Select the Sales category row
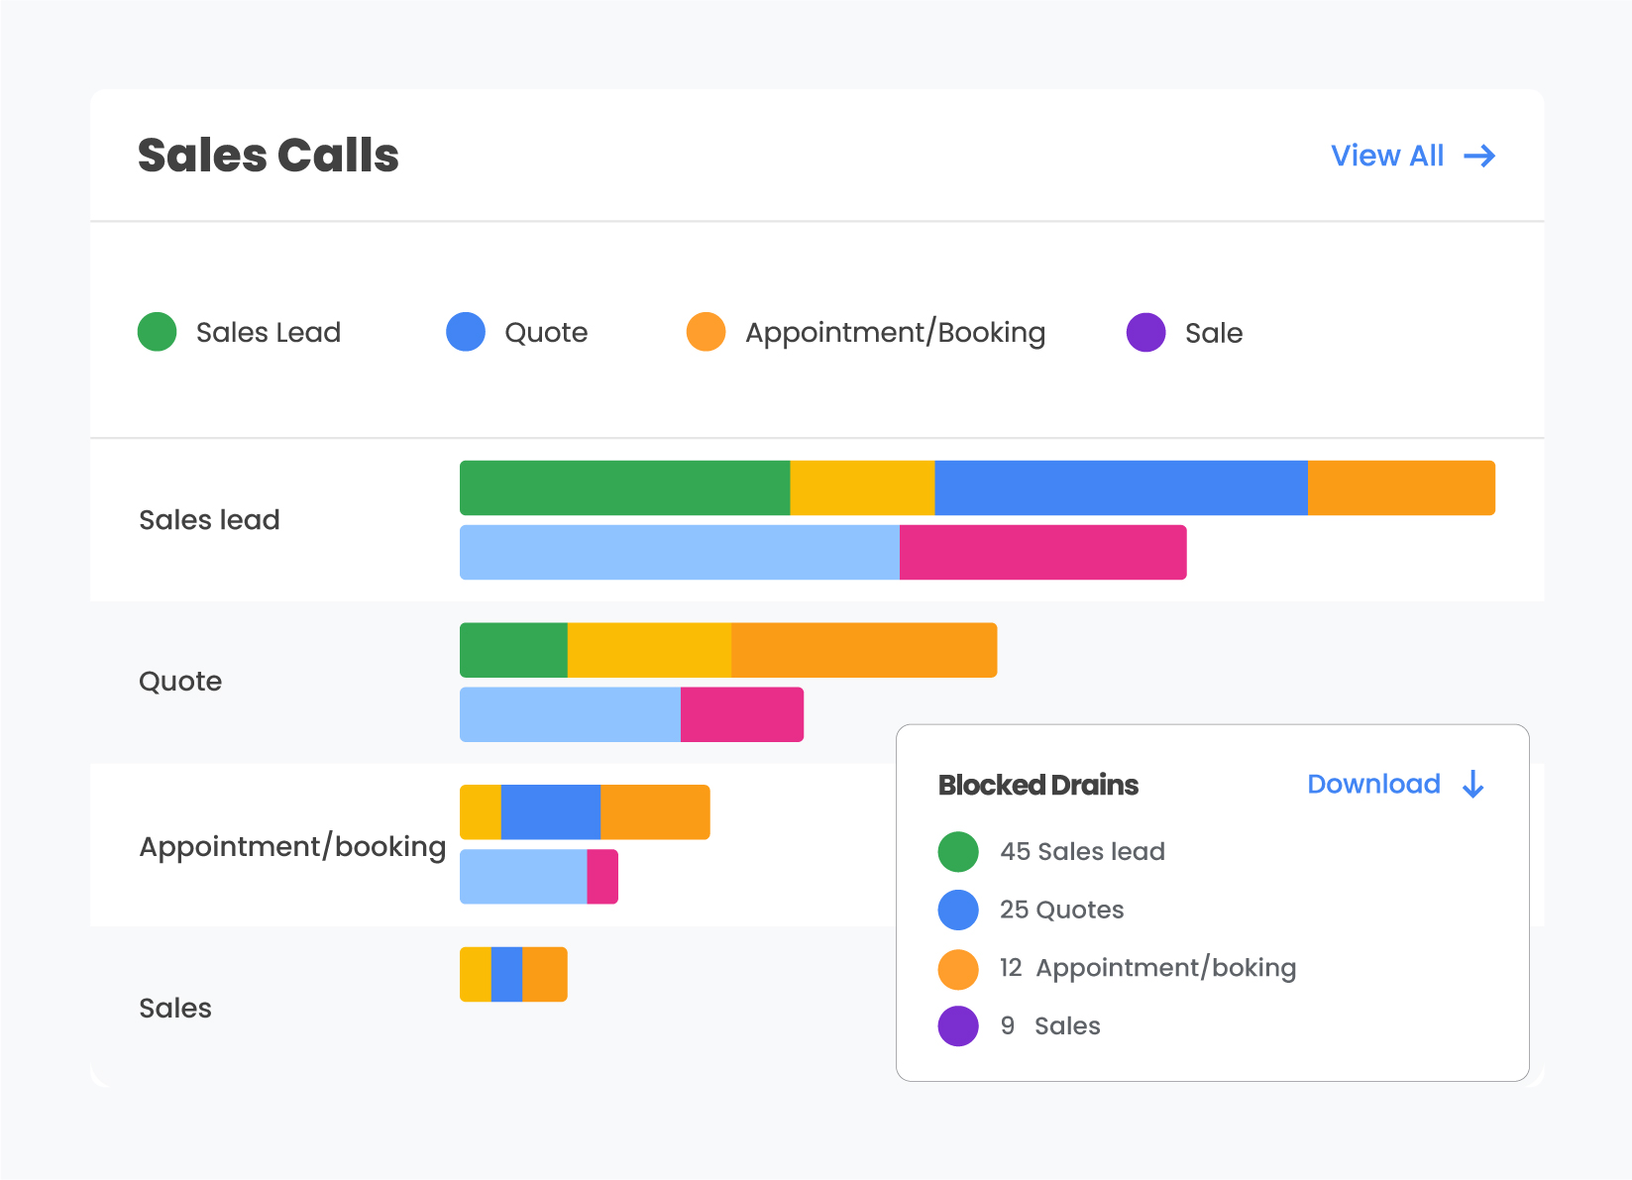 pos(175,1008)
